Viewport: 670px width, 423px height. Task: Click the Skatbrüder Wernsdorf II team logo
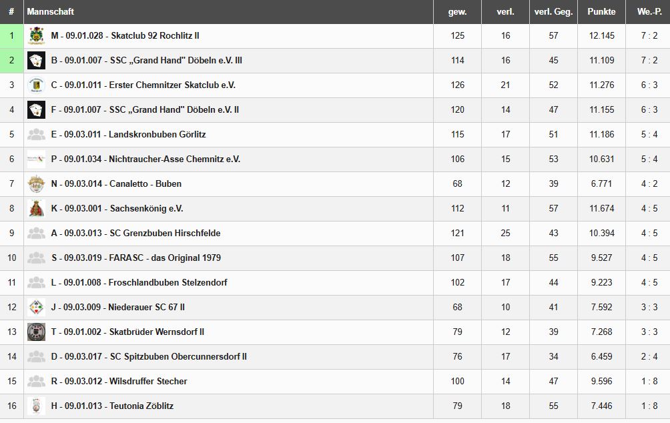coord(36,332)
